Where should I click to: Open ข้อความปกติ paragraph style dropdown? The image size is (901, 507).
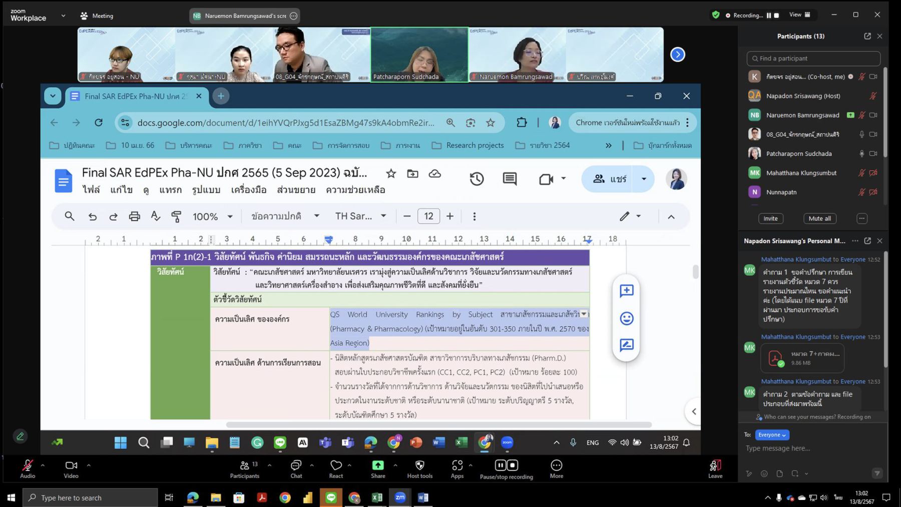click(x=285, y=216)
